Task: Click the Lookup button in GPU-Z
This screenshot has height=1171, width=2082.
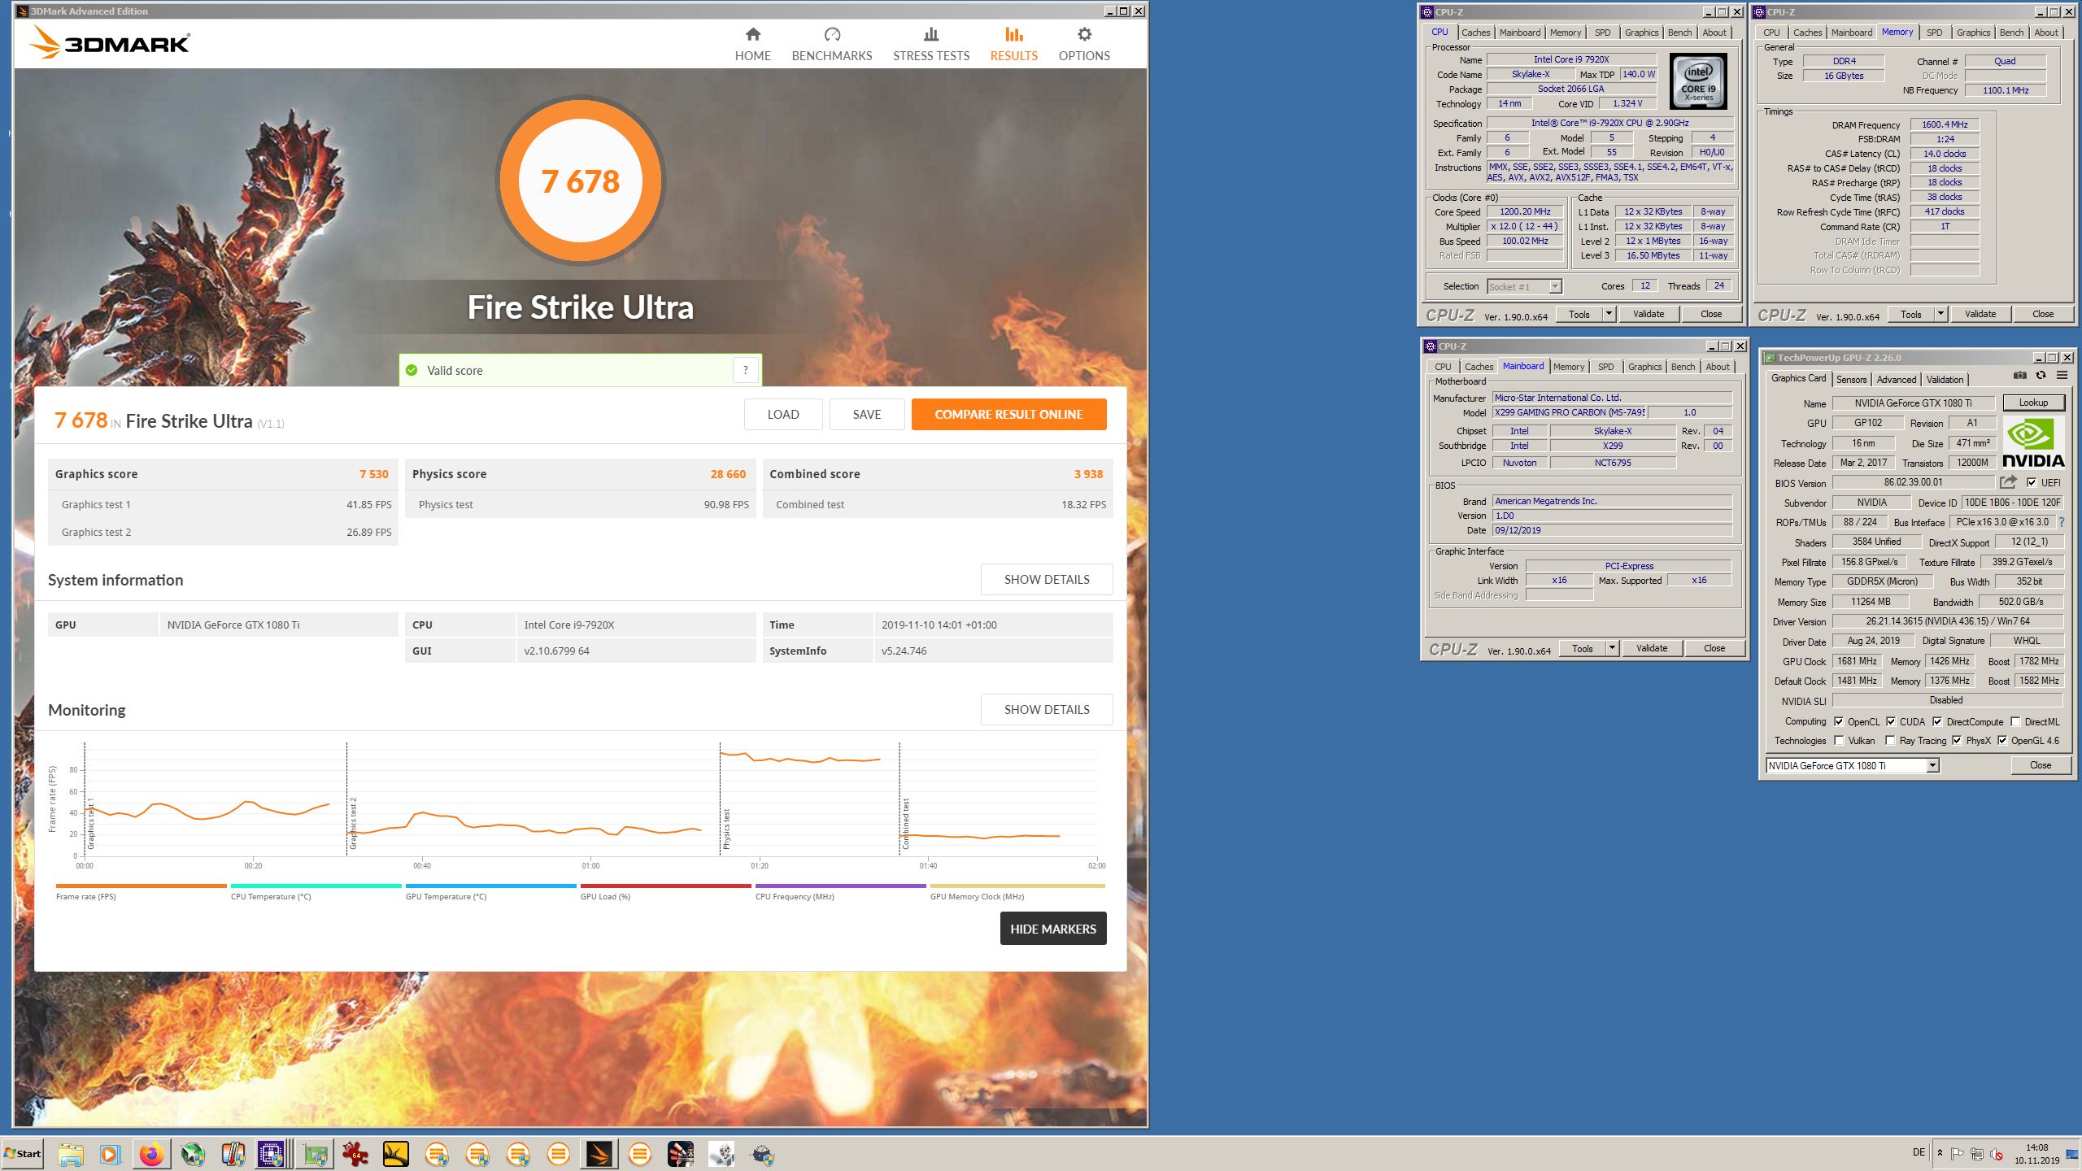Action: click(x=2032, y=403)
